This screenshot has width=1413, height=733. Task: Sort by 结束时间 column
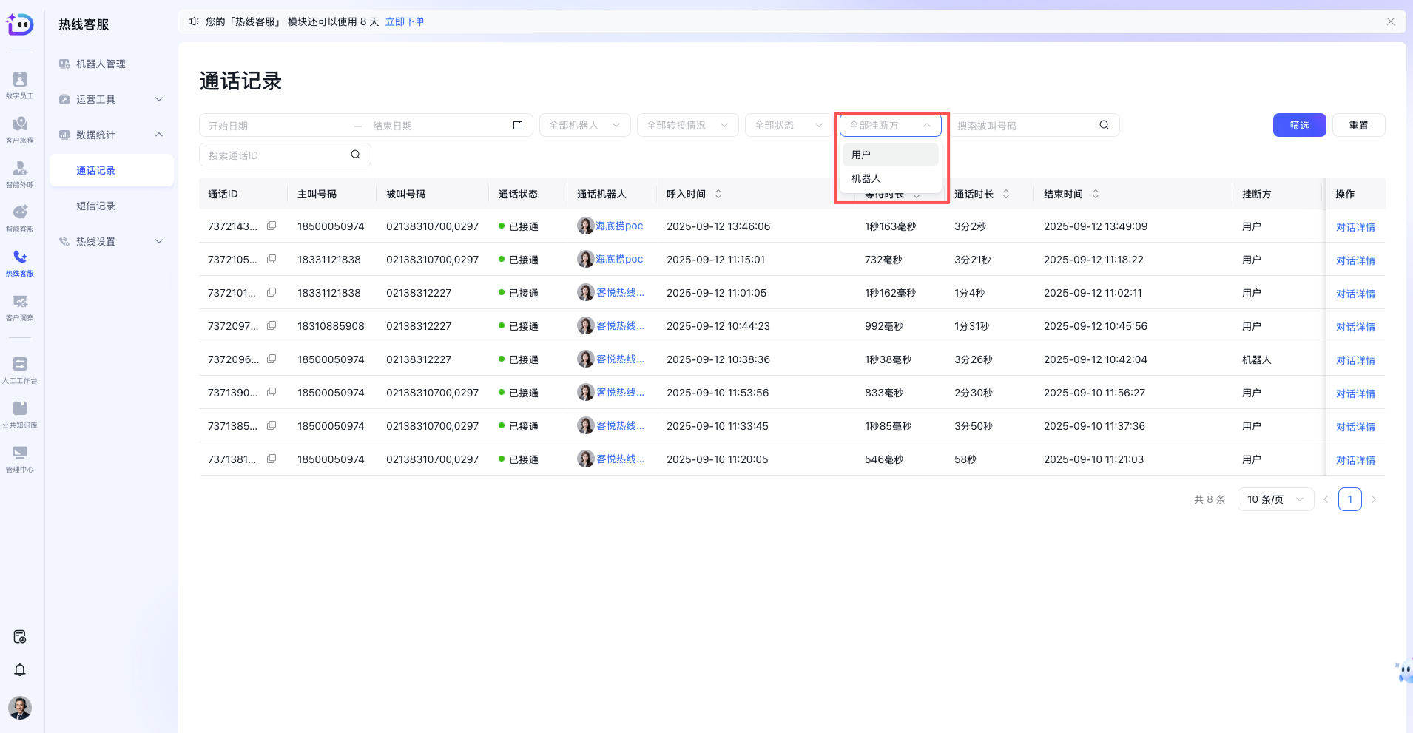click(1096, 194)
